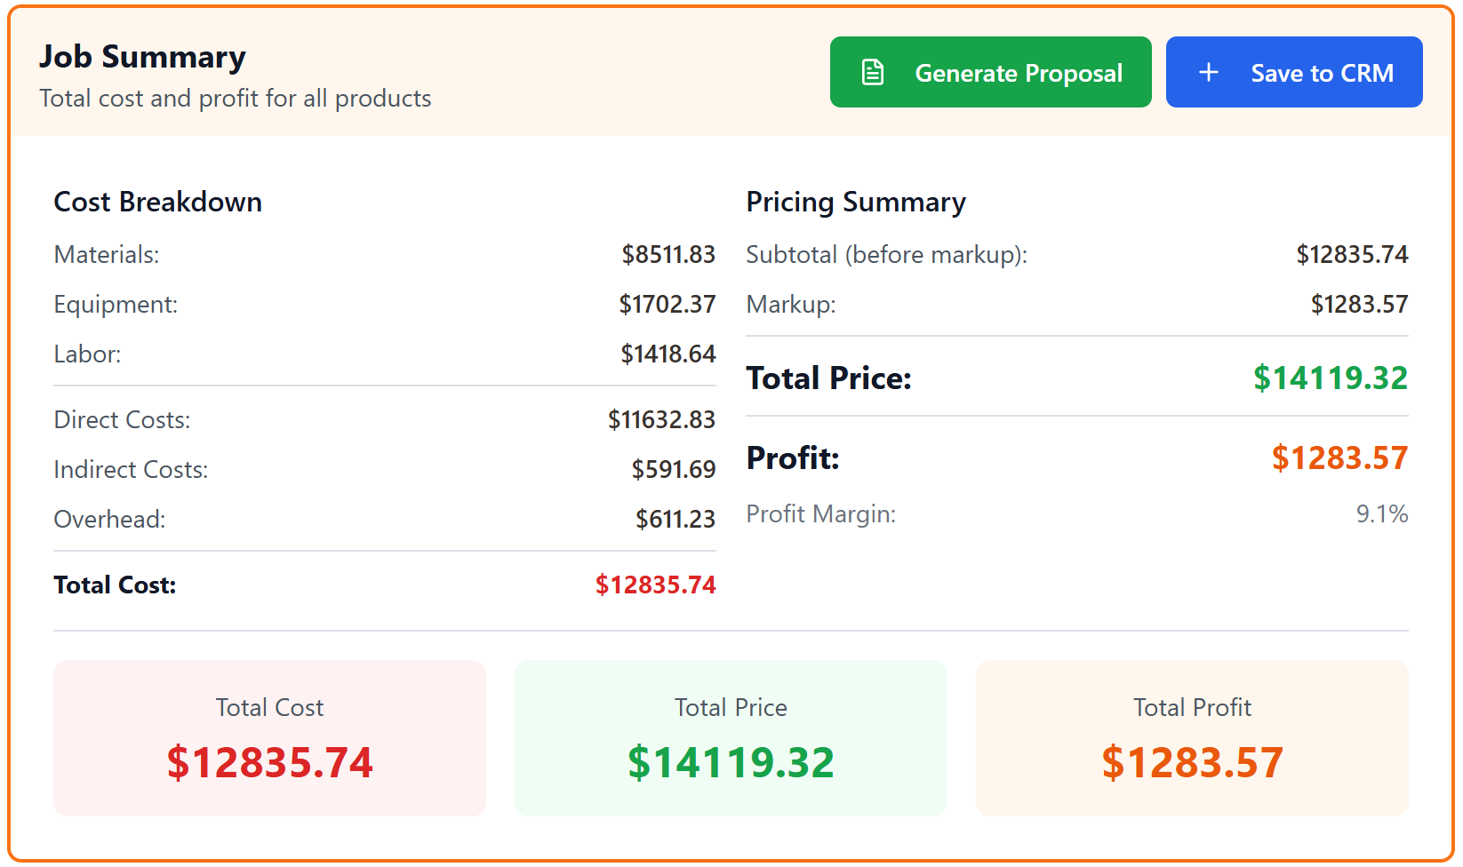The height and width of the screenshot is (867, 1463).
Task: Select the Total Profit summary card
Action: [x=1191, y=738]
